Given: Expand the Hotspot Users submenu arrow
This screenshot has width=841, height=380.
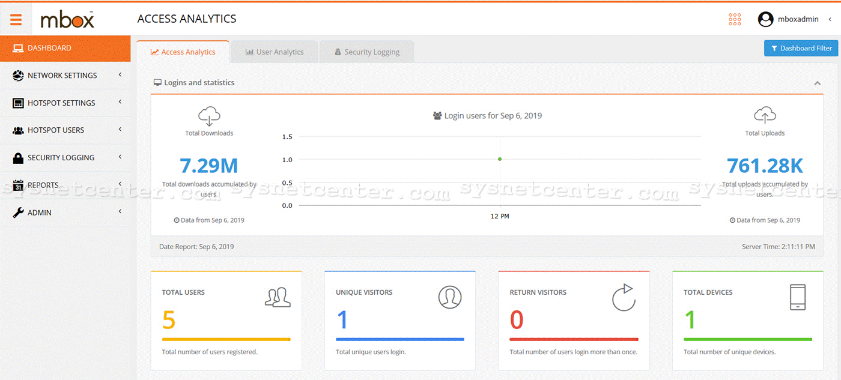Looking at the screenshot, I should coord(120,130).
